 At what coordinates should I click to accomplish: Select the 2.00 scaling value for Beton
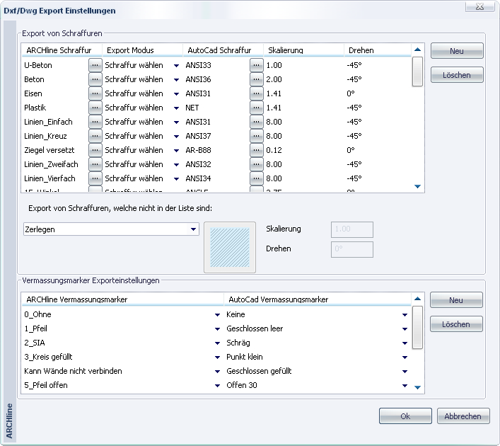tap(274, 79)
